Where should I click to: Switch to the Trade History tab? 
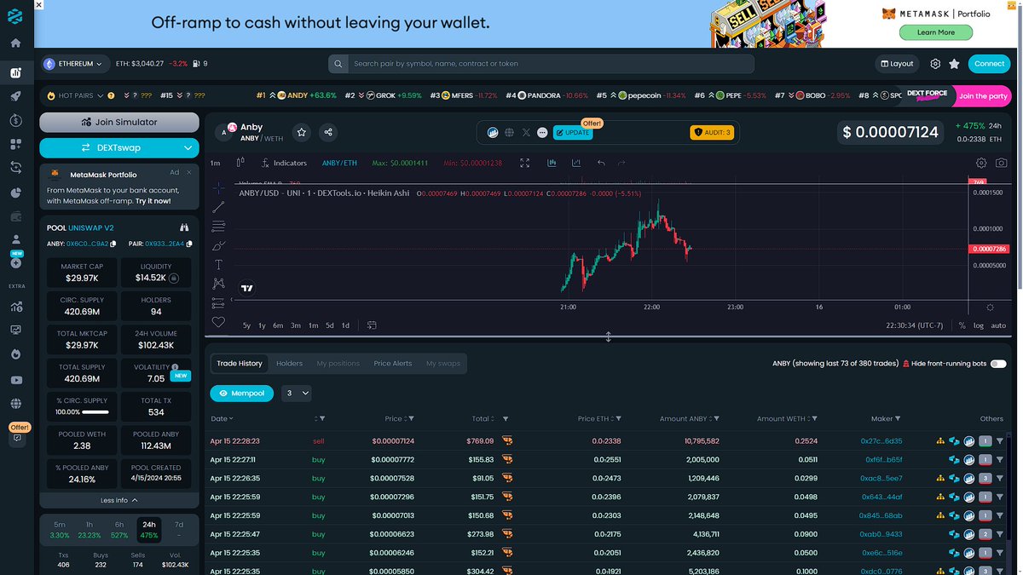[240, 364]
